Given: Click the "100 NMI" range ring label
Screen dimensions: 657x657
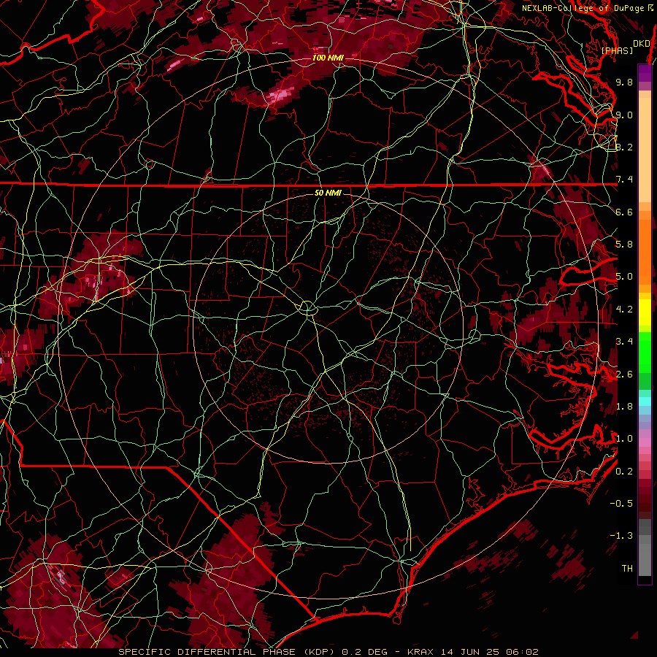Looking at the screenshot, I should [328, 58].
